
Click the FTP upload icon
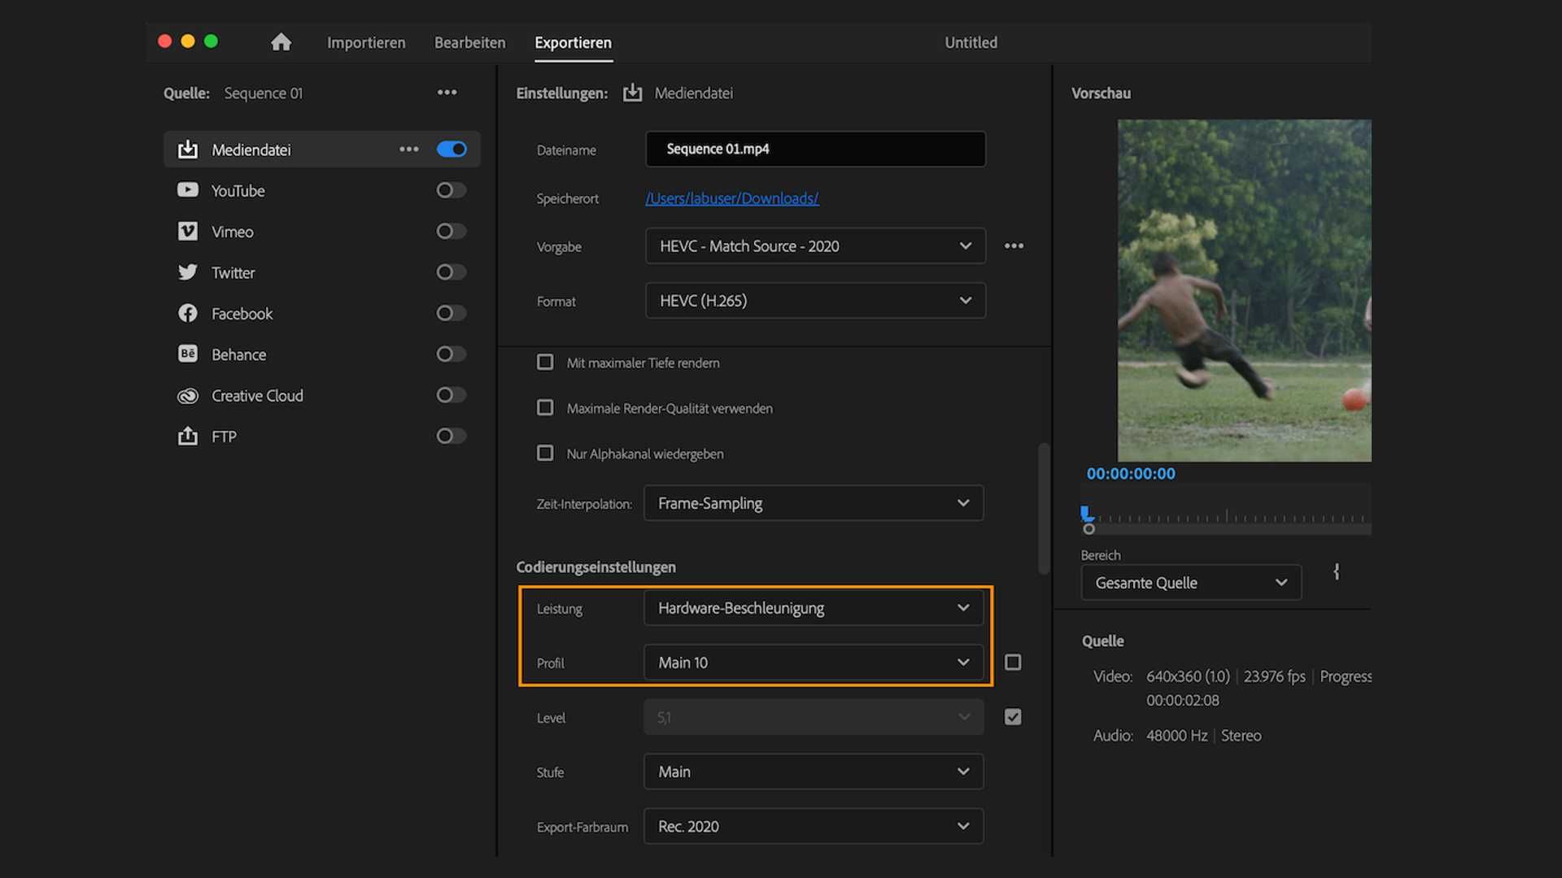coord(187,436)
